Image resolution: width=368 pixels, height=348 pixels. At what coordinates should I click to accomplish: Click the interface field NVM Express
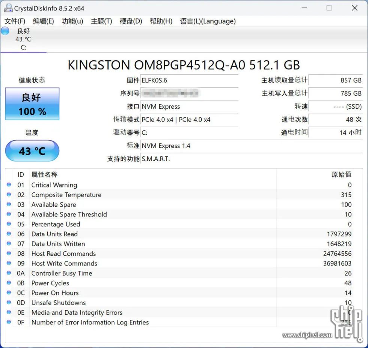189,106
